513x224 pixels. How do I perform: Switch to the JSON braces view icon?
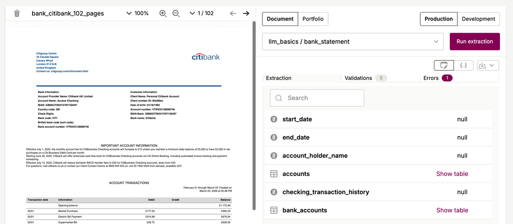click(x=463, y=65)
